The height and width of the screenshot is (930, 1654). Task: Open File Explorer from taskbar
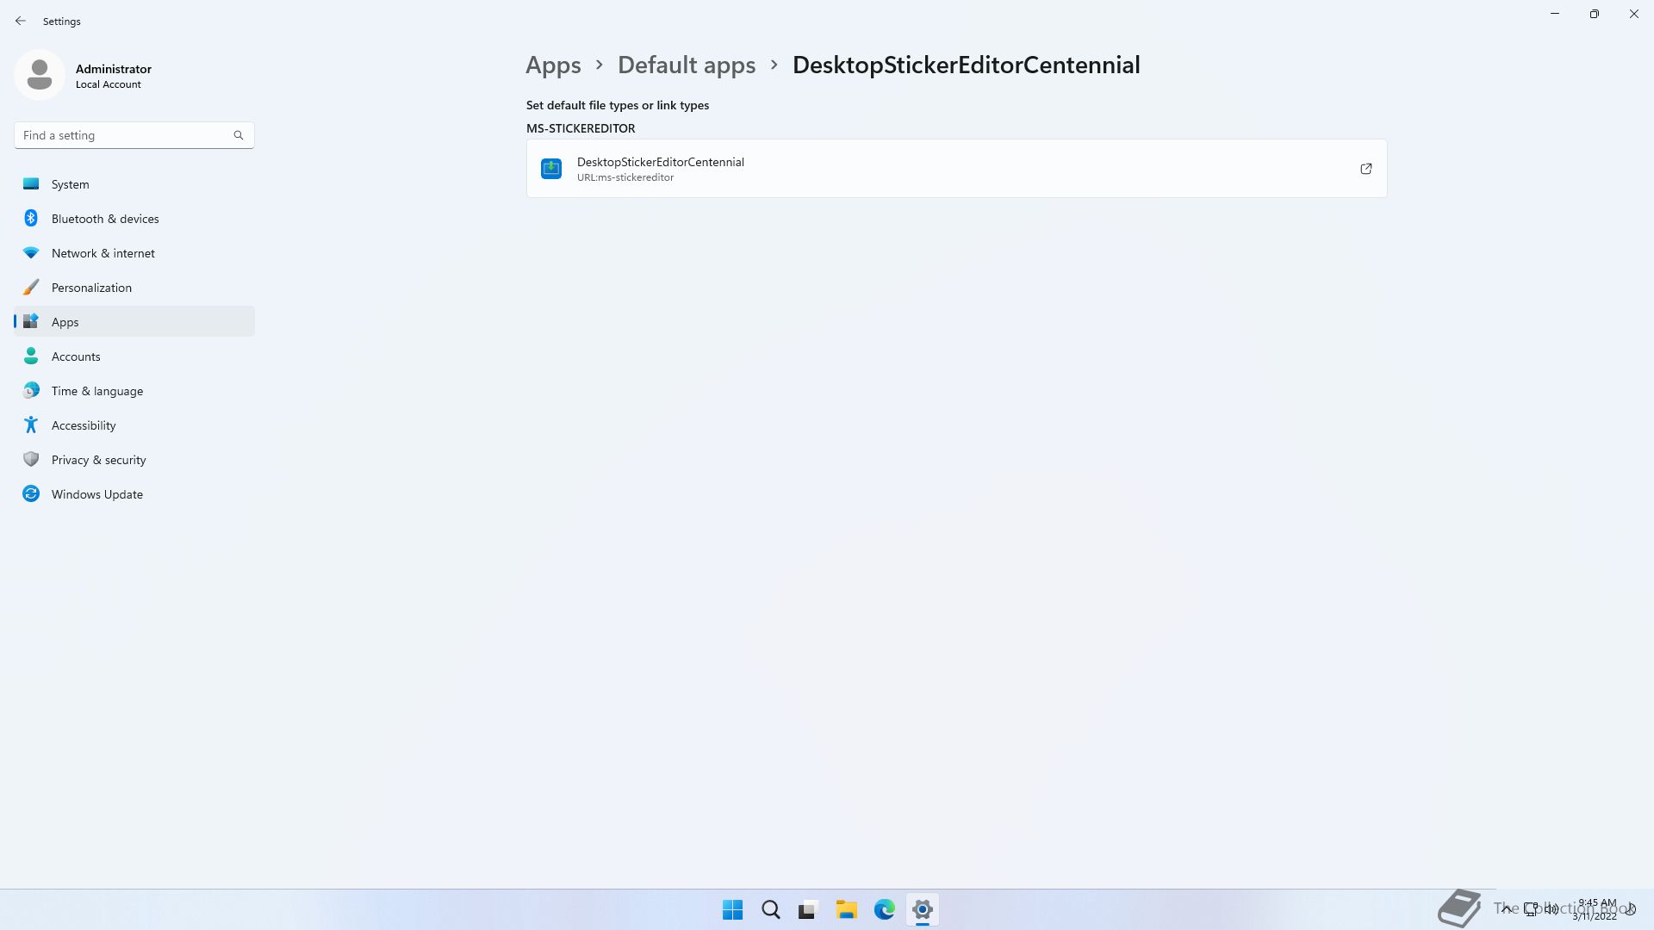pos(846,909)
